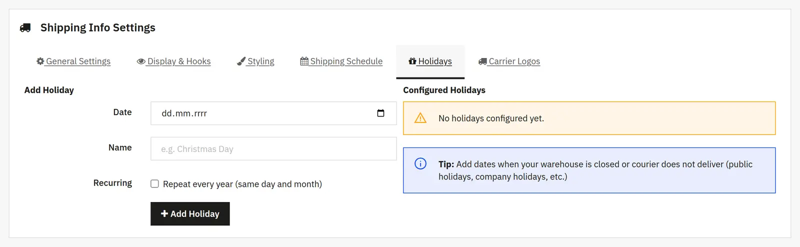800x247 pixels.
Task: Click the truck icon beside Shipping Info Settings
Action: coord(25,28)
